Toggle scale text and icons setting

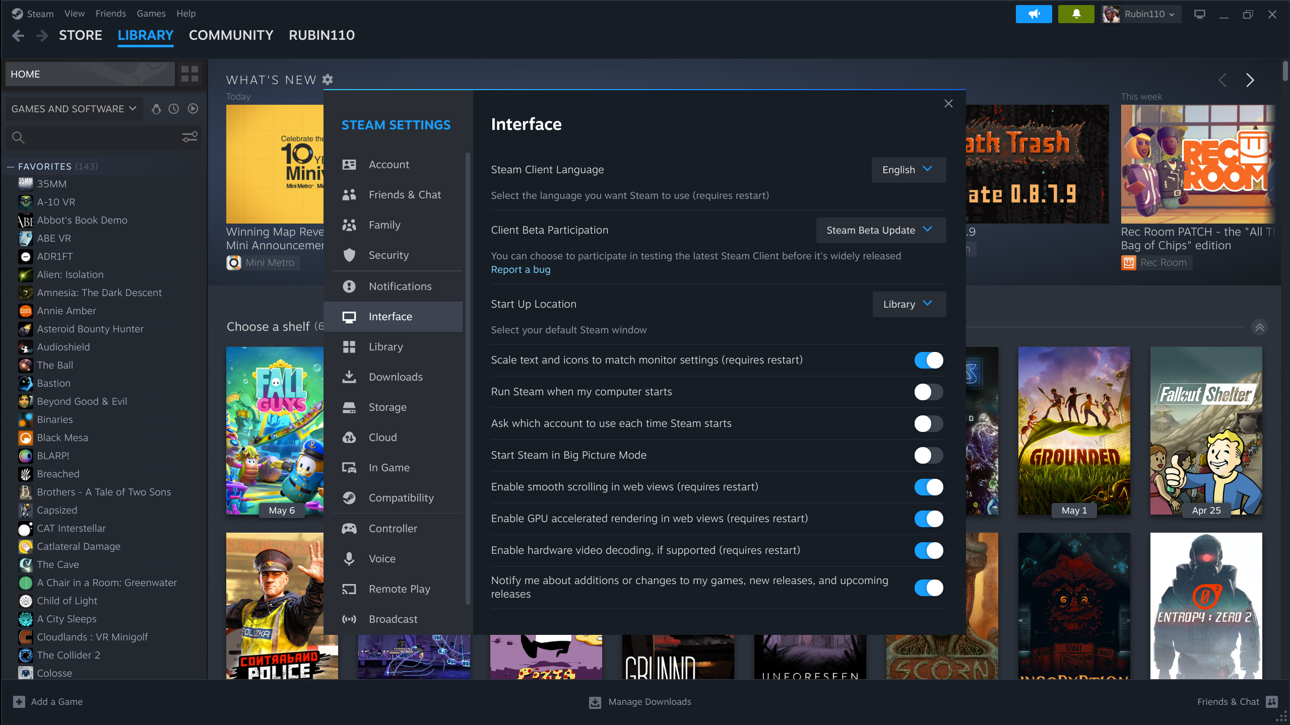(929, 360)
